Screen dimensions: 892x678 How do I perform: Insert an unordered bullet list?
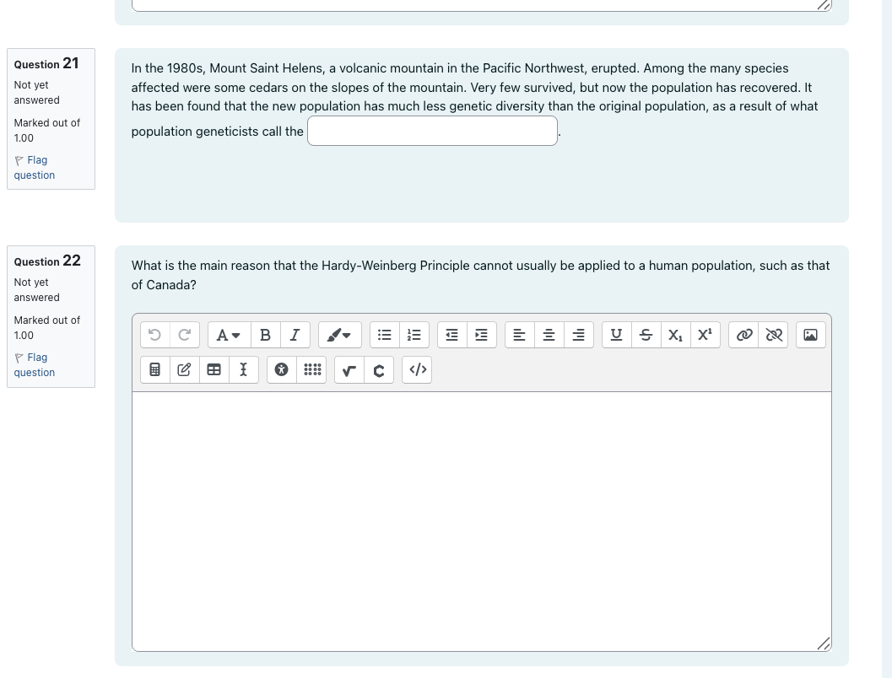click(385, 335)
